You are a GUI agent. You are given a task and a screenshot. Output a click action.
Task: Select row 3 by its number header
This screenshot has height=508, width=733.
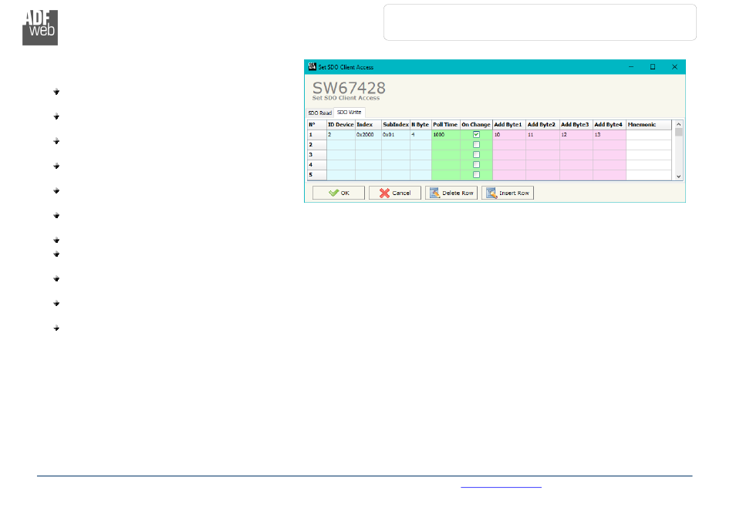(316, 154)
